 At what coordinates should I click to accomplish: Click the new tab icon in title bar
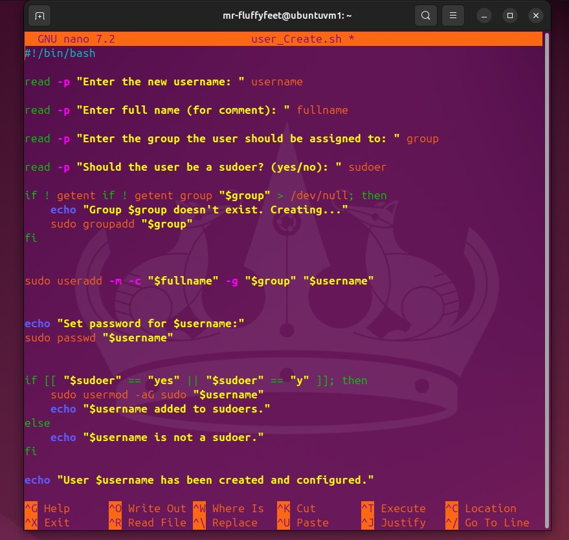point(40,16)
